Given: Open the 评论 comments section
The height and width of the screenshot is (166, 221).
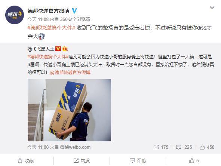Looking at the screenshot, I should point(138,161).
